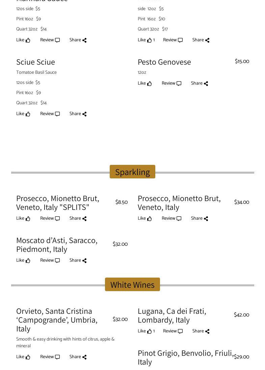Open the Scive Scive item title
265x370 pixels.
coord(35,62)
